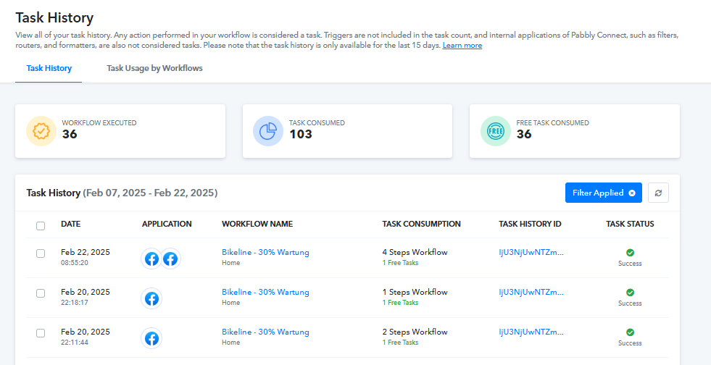
Task: Click the 22:18:17 timestamp
Action: click(75, 303)
